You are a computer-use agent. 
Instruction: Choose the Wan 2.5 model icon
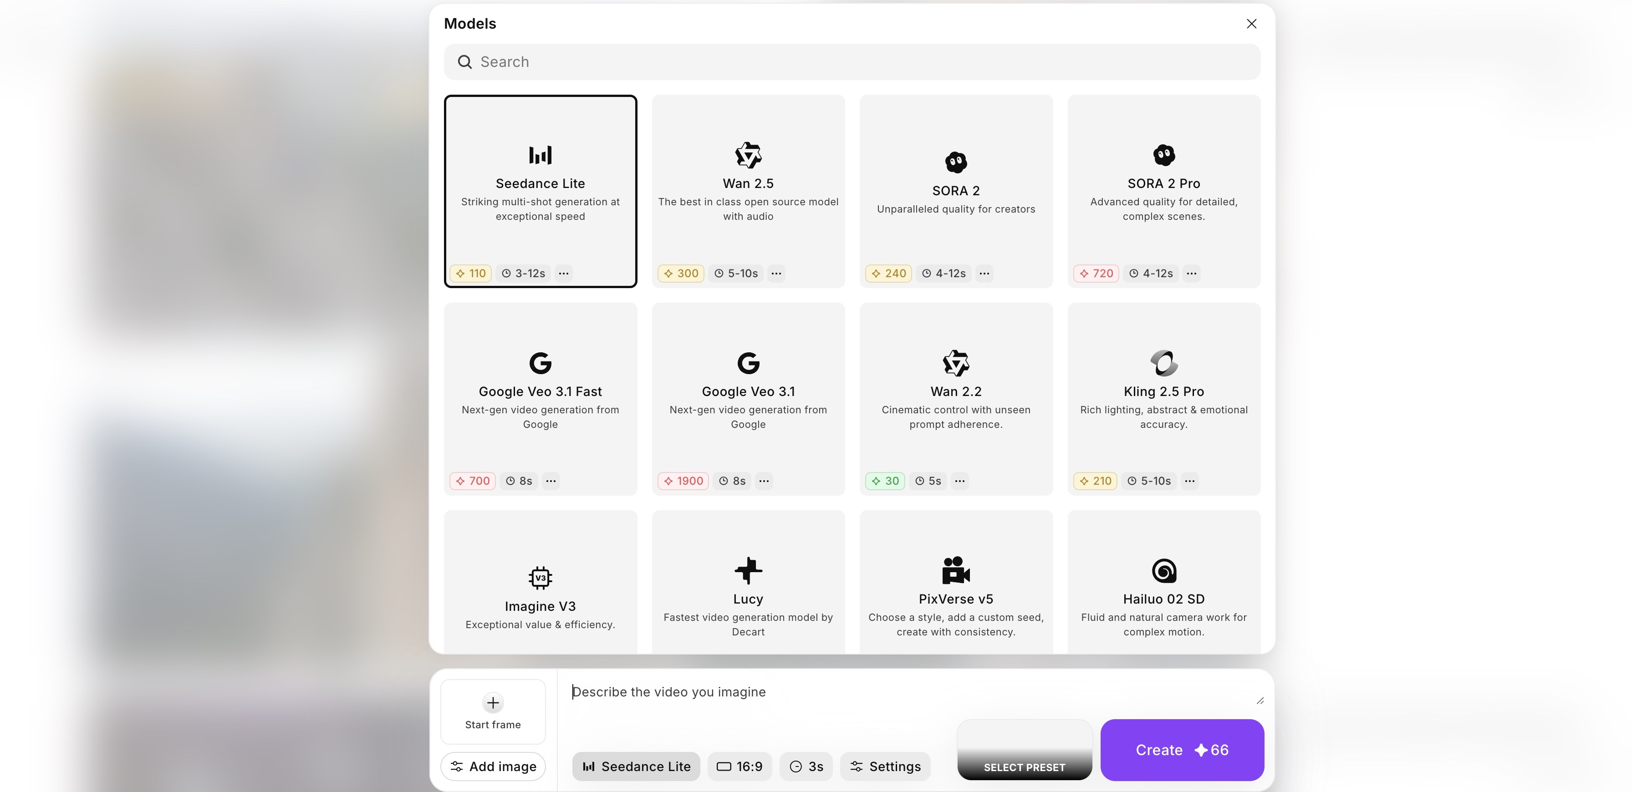tap(748, 155)
